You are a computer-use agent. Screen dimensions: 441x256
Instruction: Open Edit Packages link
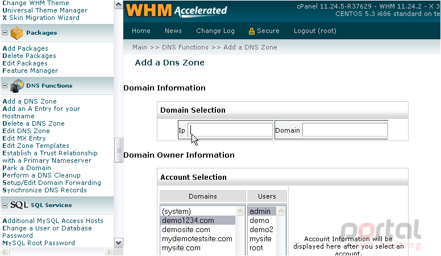click(x=25, y=63)
